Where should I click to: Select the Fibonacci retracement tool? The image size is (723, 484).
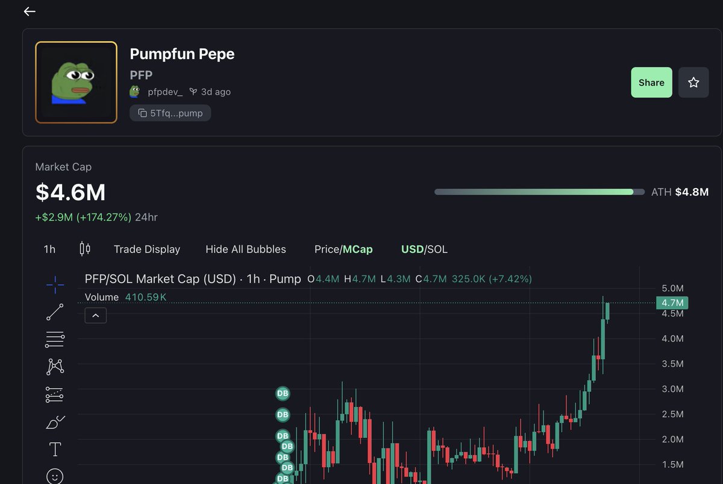(x=55, y=339)
